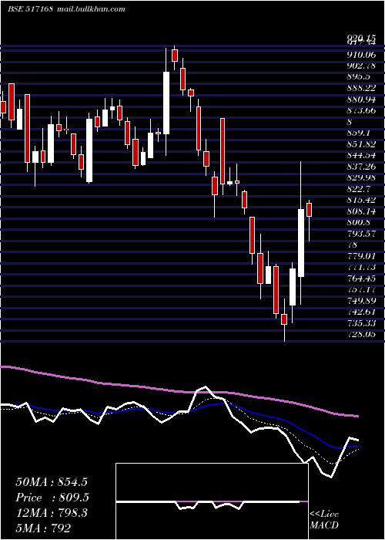Image resolution: width=385 pixels, height=540 pixels.
Task: Click the 822.7 price label
Action: (x=360, y=188)
